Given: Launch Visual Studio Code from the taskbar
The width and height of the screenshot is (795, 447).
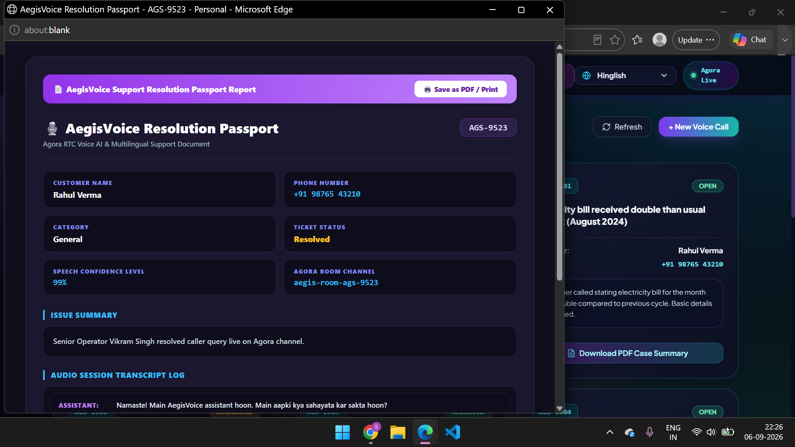Looking at the screenshot, I should [x=453, y=433].
